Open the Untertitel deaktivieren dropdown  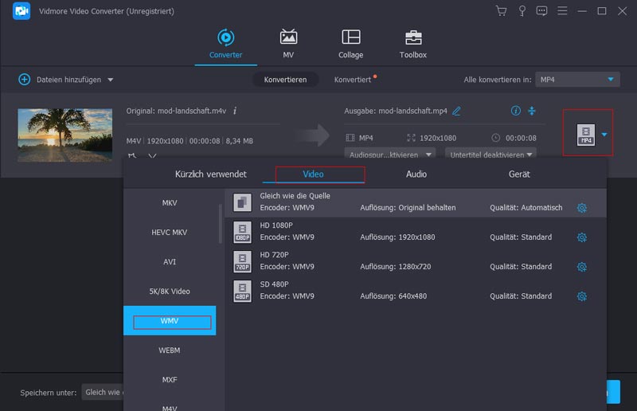click(x=490, y=155)
